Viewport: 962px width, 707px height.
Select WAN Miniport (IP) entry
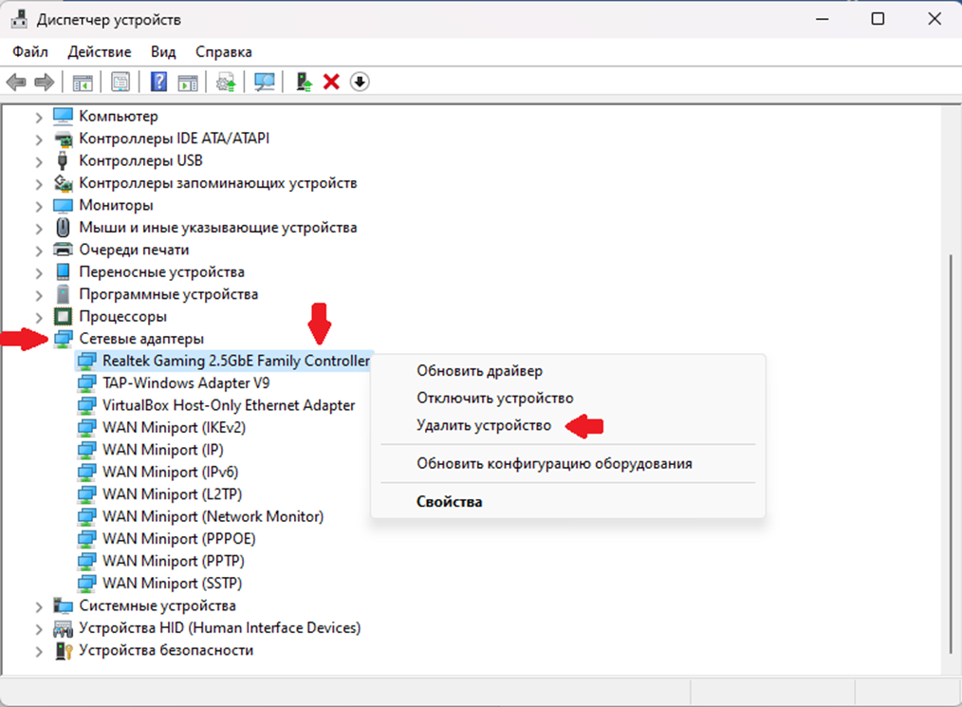coord(163,449)
